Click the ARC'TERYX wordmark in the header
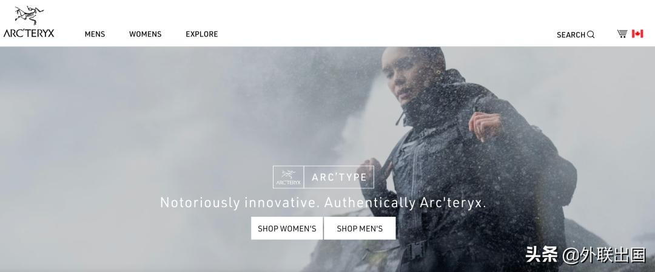 [29, 33]
